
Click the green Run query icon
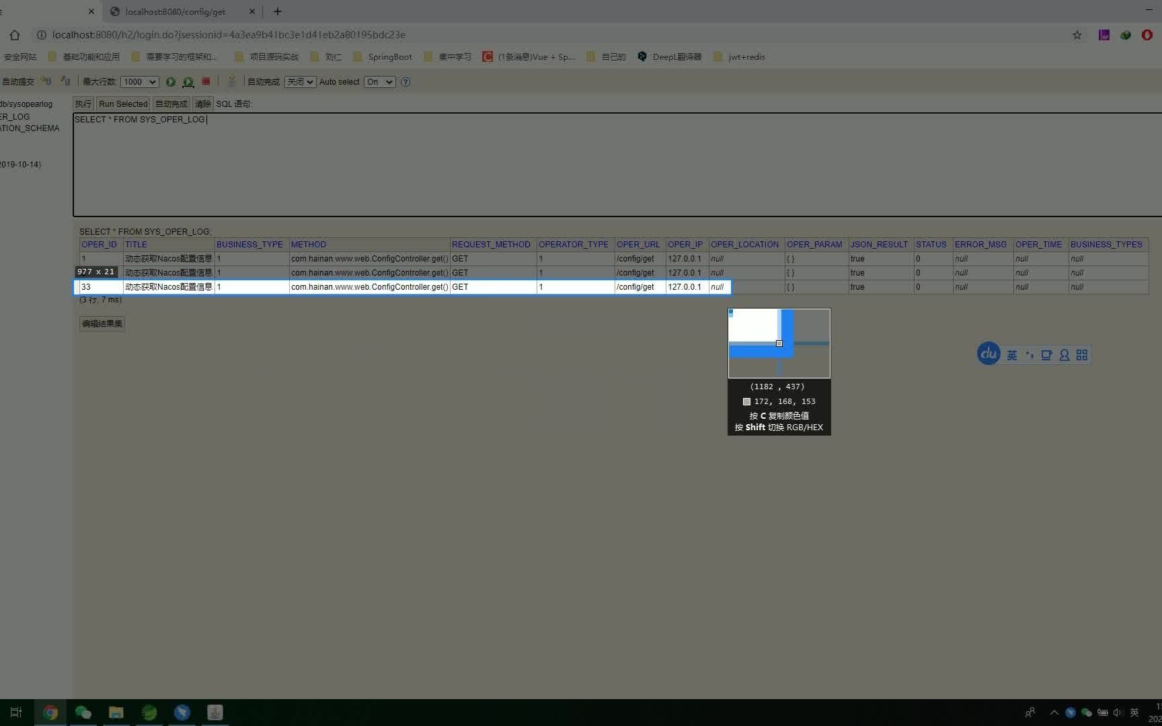[x=171, y=82]
